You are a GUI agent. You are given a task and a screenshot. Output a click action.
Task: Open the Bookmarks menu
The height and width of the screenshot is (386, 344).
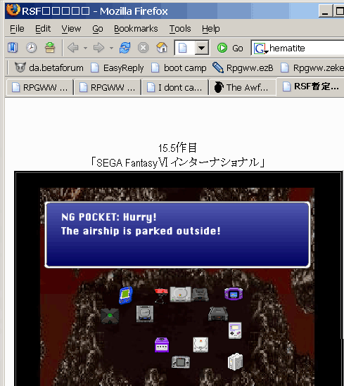pyautogui.click(x=136, y=29)
